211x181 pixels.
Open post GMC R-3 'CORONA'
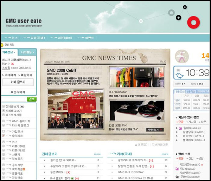(x=131, y=172)
